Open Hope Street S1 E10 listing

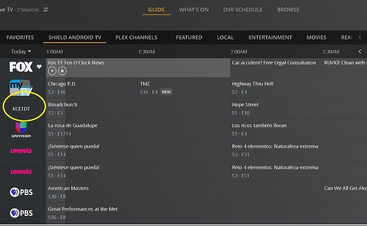click(x=298, y=108)
